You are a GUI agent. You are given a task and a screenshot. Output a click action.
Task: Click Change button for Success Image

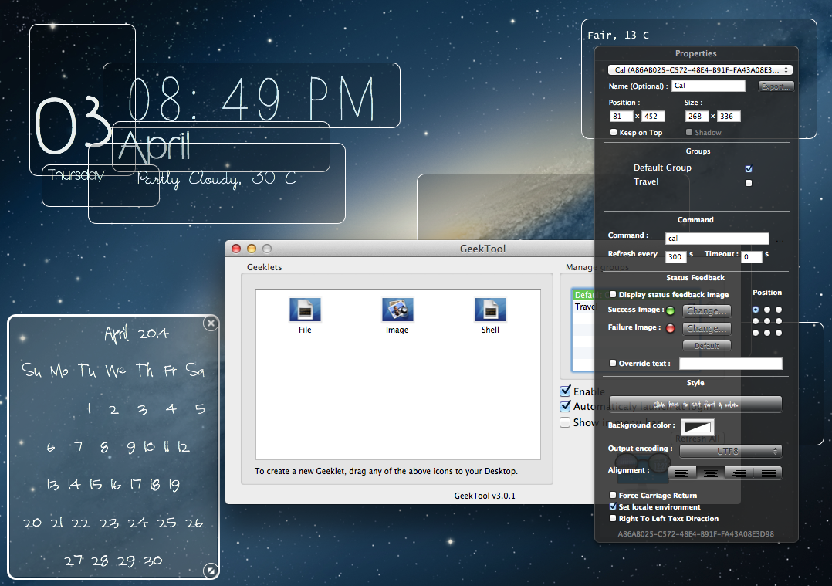click(707, 310)
